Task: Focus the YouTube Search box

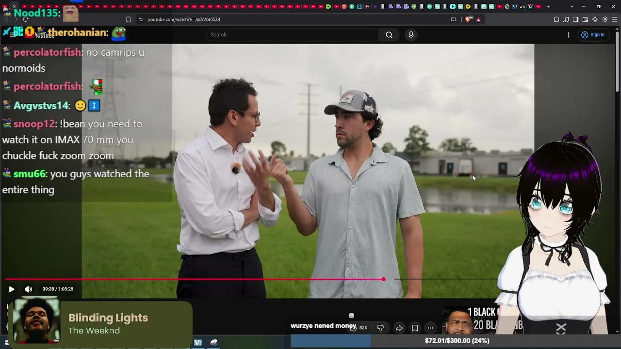Action: [x=293, y=35]
